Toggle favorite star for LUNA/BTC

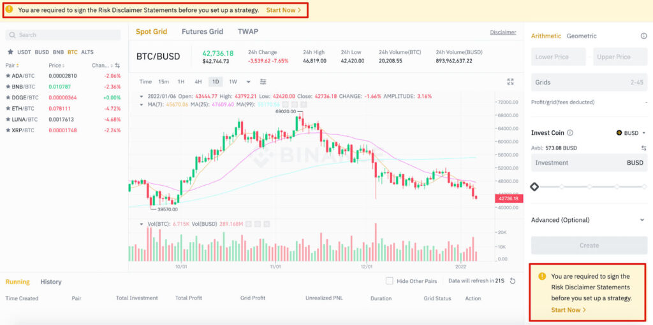pos(8,120)
